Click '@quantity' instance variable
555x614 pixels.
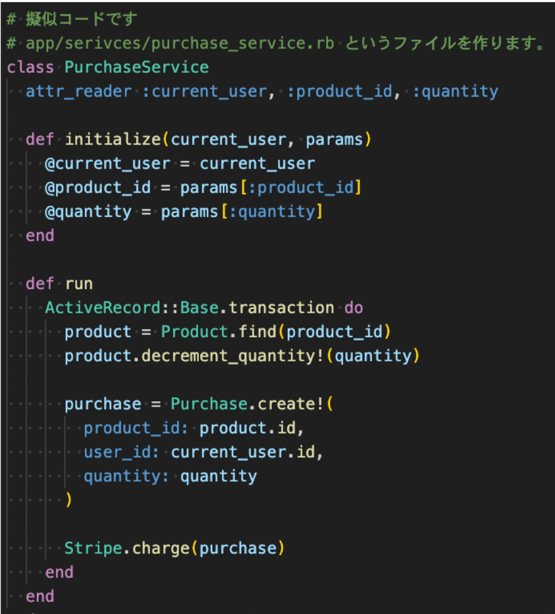click(x=88, y=212)
